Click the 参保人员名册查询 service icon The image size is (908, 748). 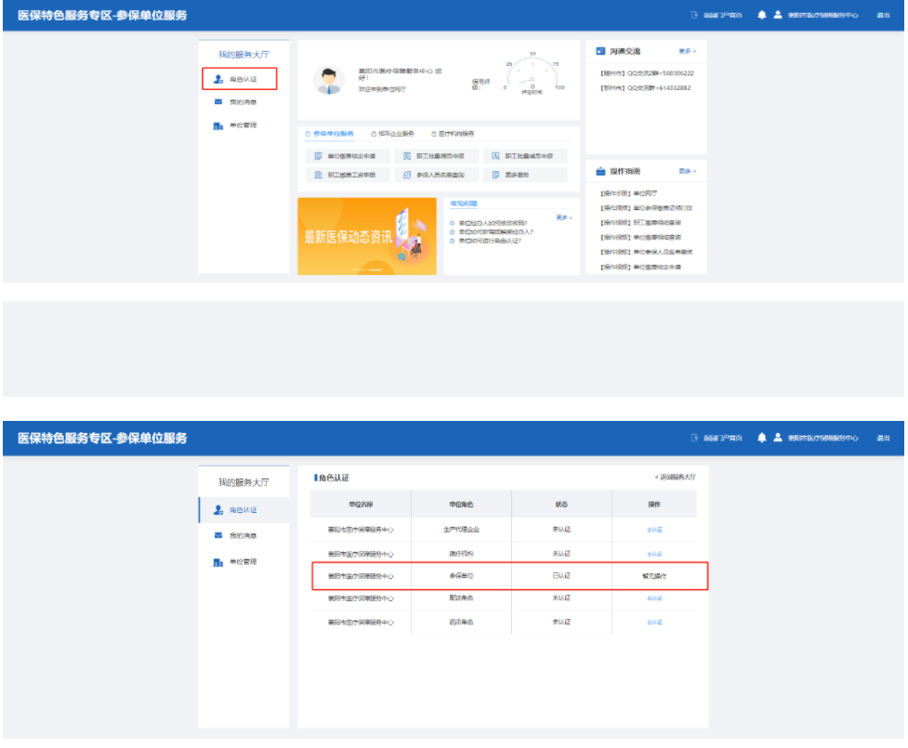pos(407,175)
